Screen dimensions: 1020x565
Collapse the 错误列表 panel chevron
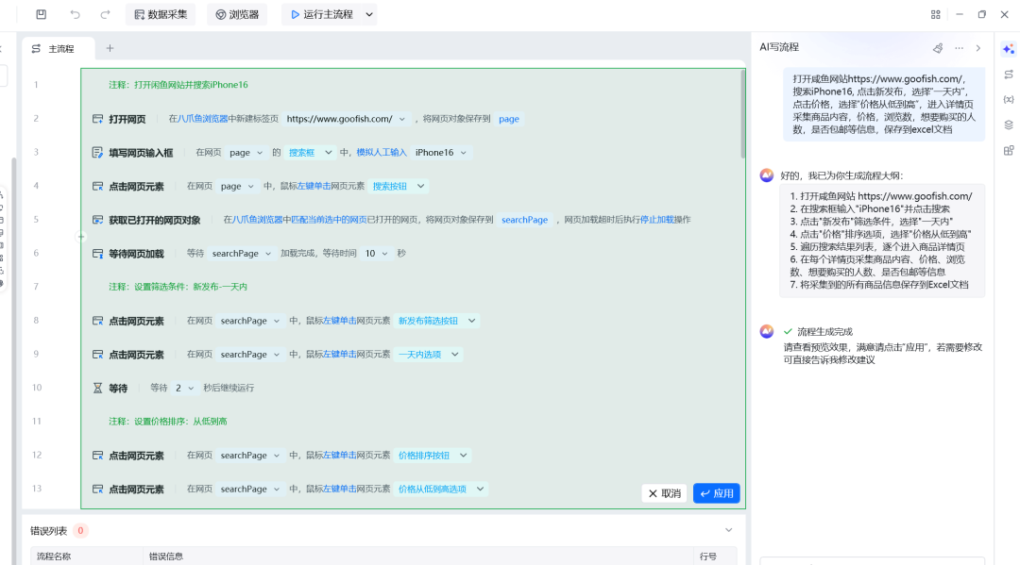point(728,530)
